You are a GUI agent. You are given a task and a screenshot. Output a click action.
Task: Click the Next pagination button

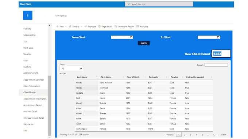(223, 135)
